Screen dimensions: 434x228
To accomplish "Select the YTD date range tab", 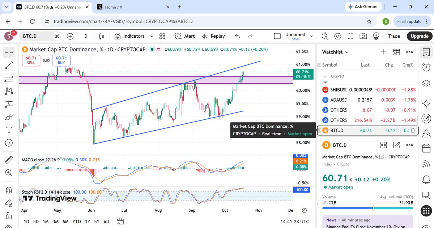I will point(77,221).
